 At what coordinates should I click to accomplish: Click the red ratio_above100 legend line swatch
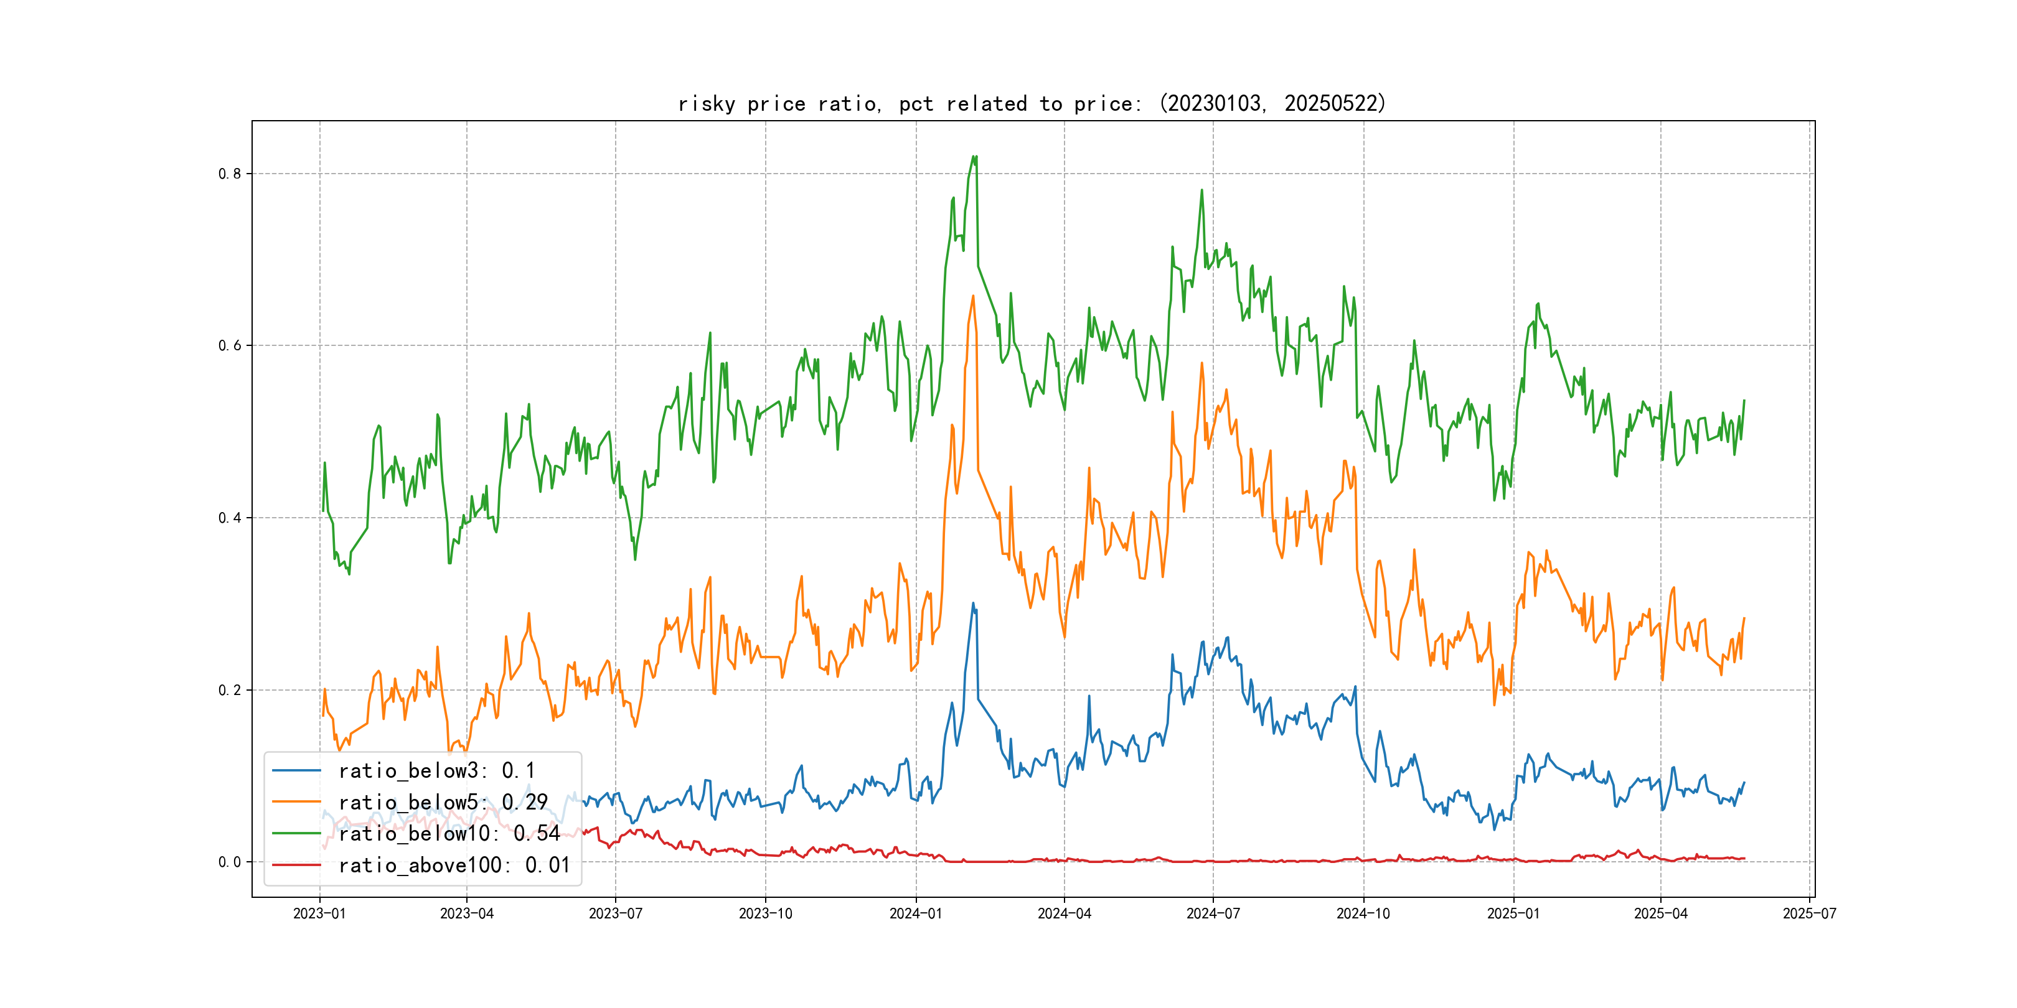click(x=296, y=865)
